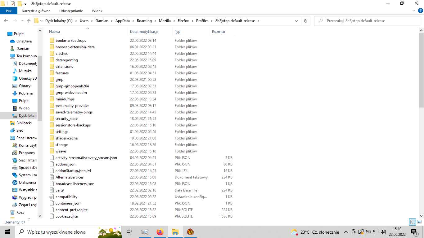The height and width of the screenshot is (238, 424).
Task: Select the extensions folder
Action: (64, 67)
